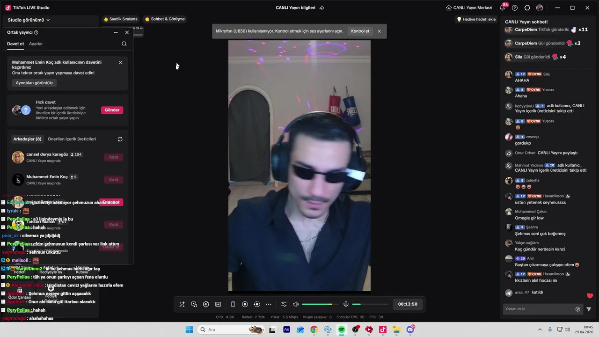The height and width of the screenshot is (337, 599).
Task: Open cansel derya karagöz avatar
Action: click(18, 157)
